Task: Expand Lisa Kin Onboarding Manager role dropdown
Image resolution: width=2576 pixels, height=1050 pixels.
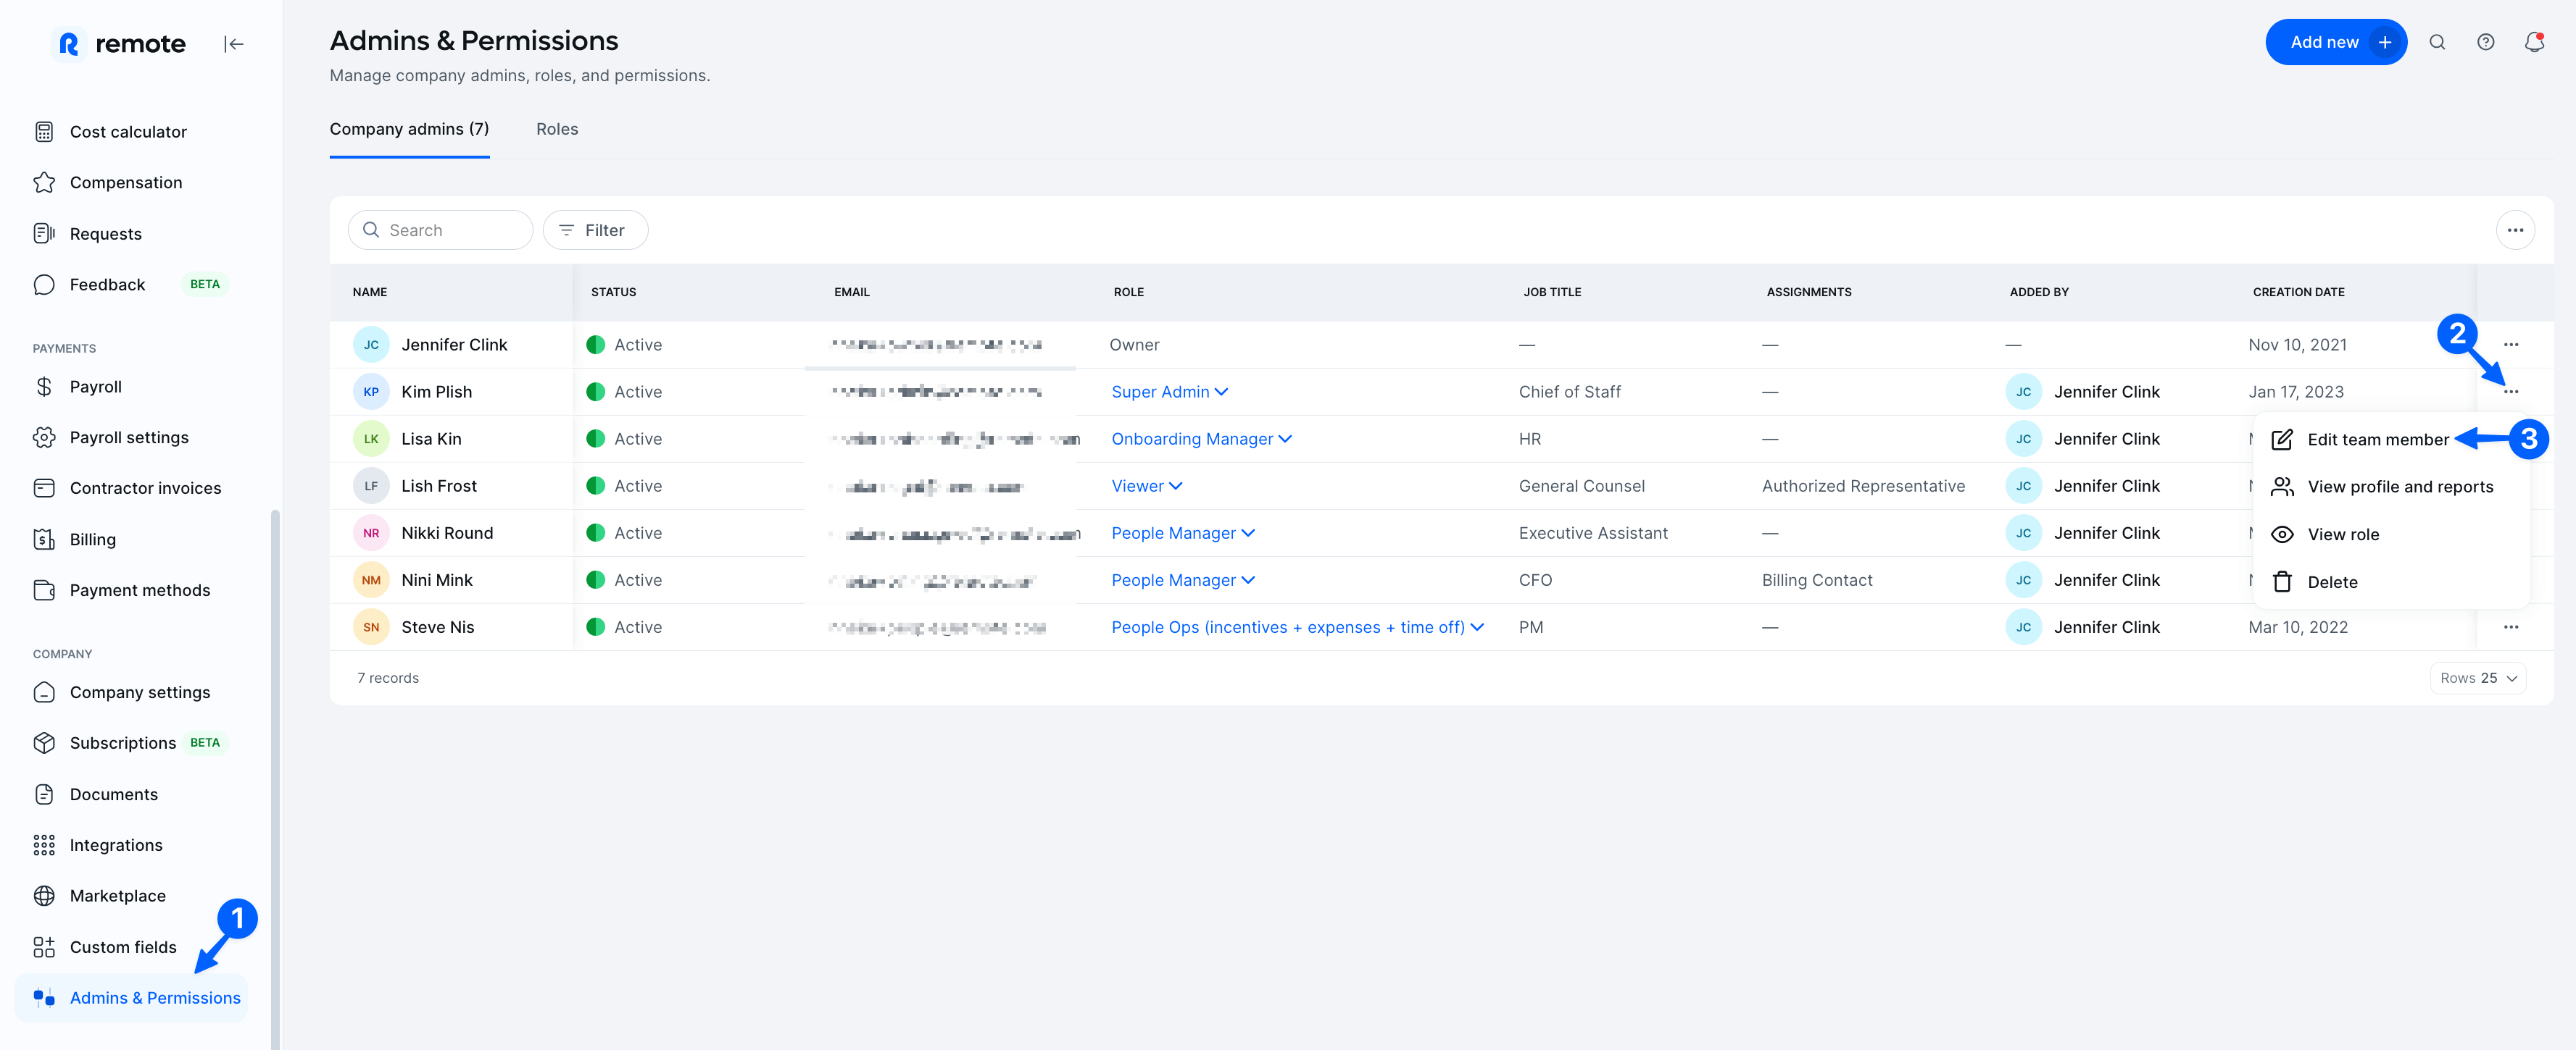Action: tap(1201, 439)
